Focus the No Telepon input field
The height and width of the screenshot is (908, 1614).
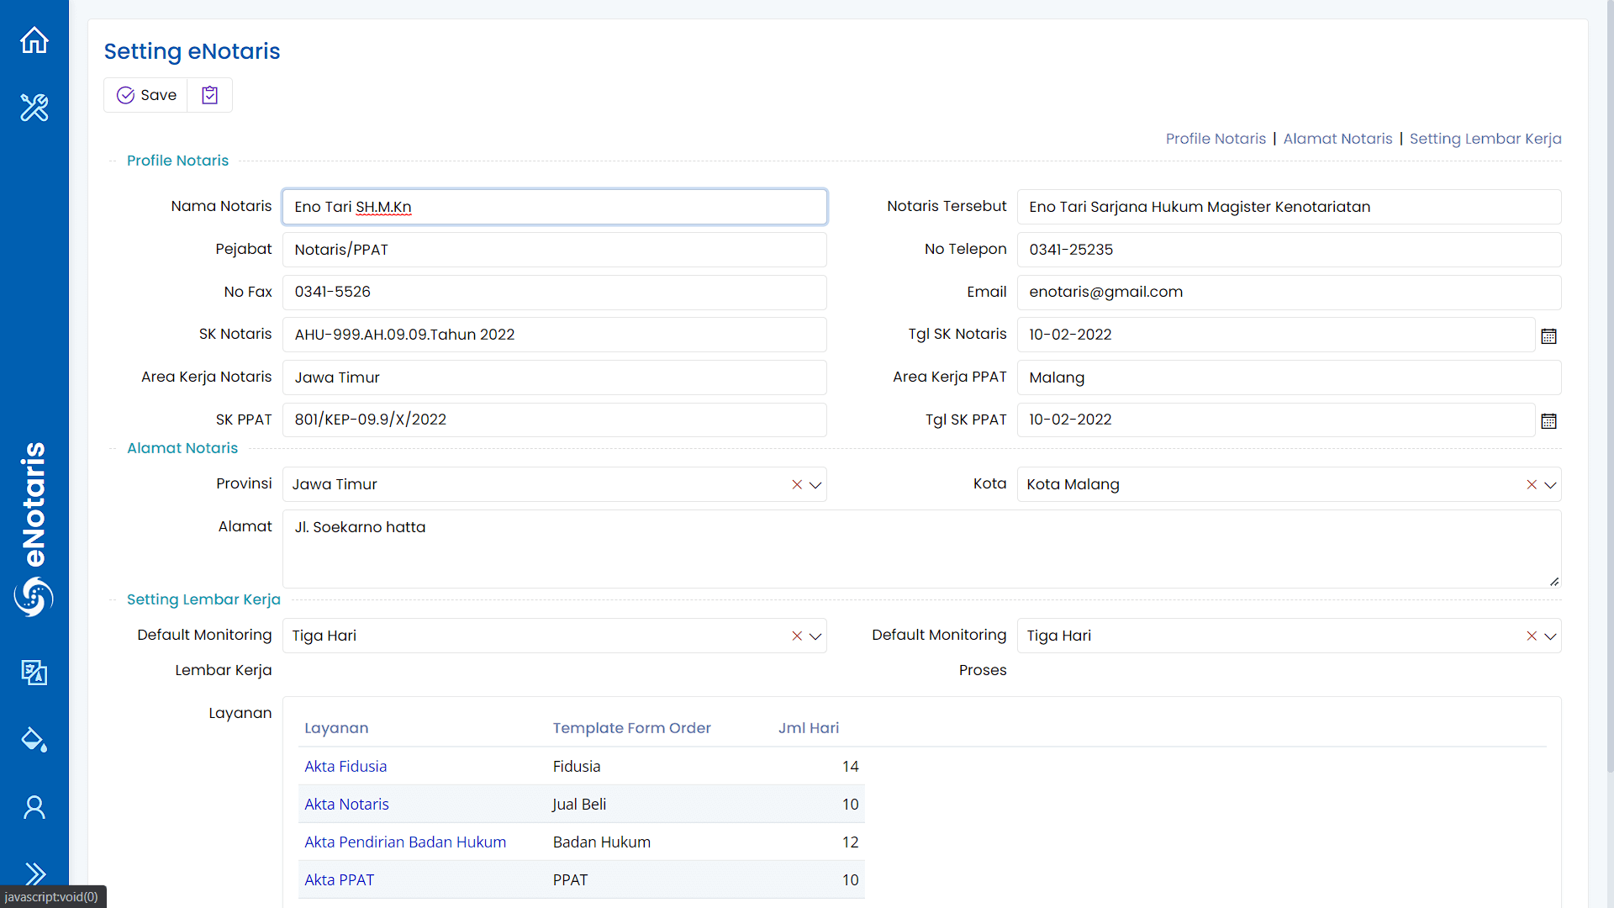pyautogui.click(x=1289, y=250)
